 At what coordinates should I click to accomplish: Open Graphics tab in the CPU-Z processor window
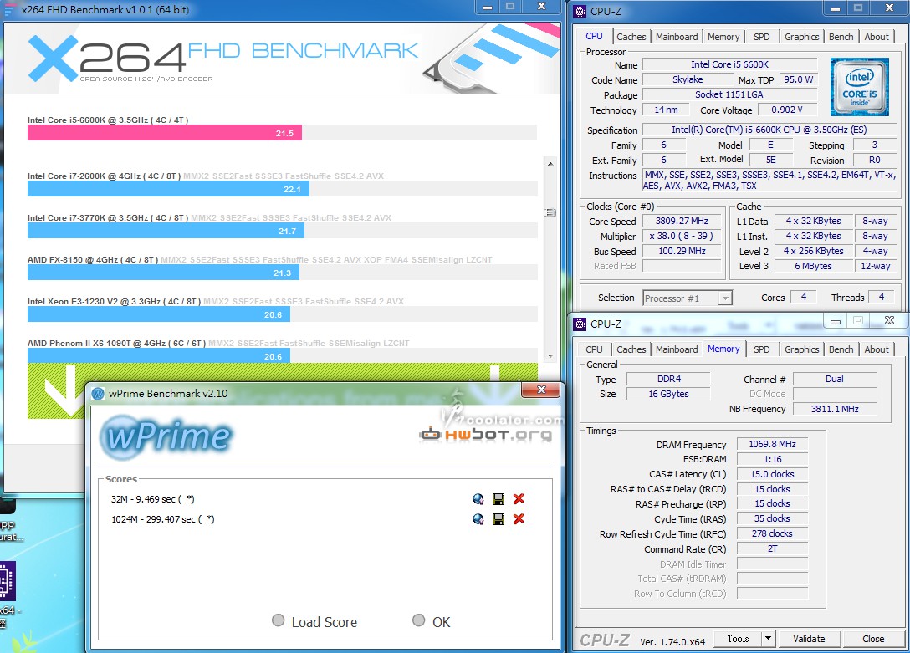coord(801,37)
